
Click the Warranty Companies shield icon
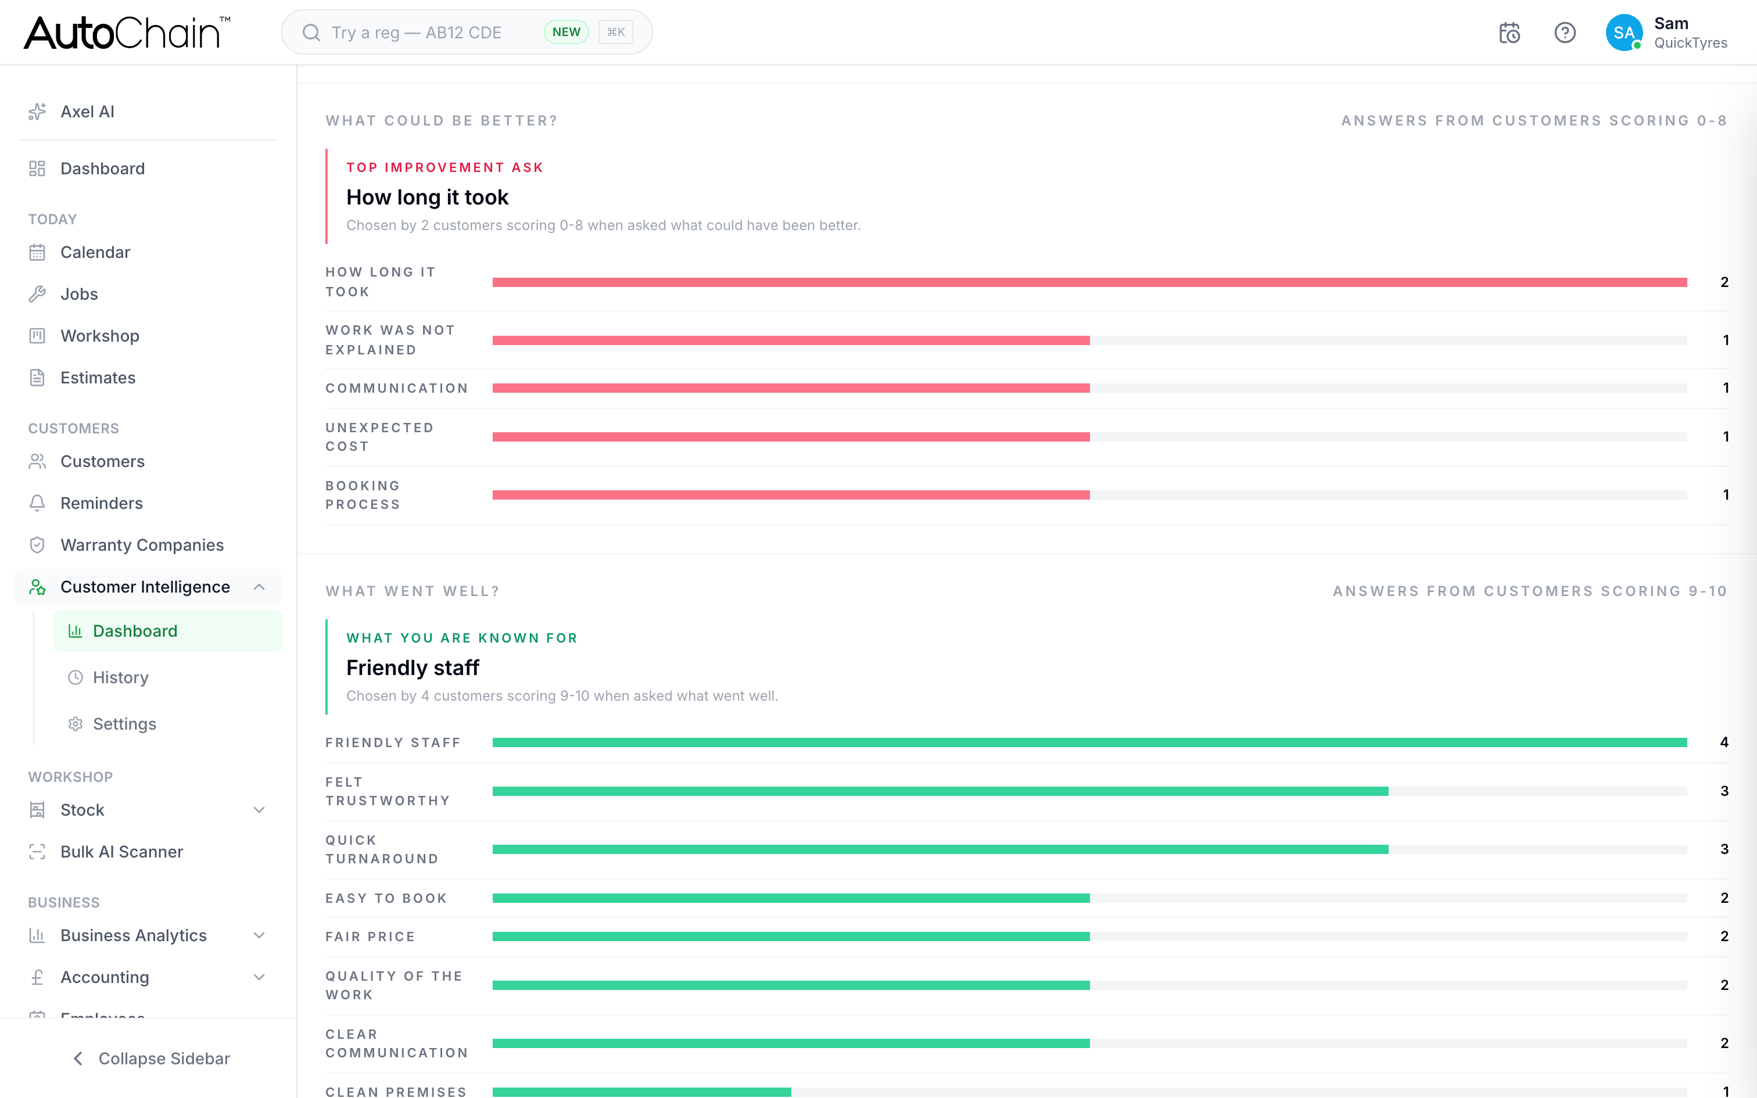[37, 545]
